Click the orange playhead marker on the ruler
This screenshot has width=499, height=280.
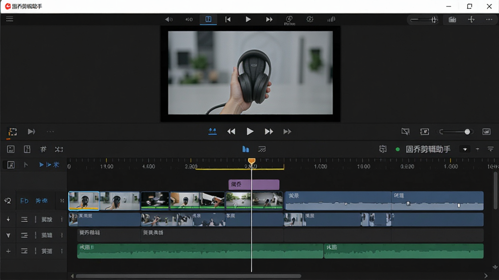(252, 161)
